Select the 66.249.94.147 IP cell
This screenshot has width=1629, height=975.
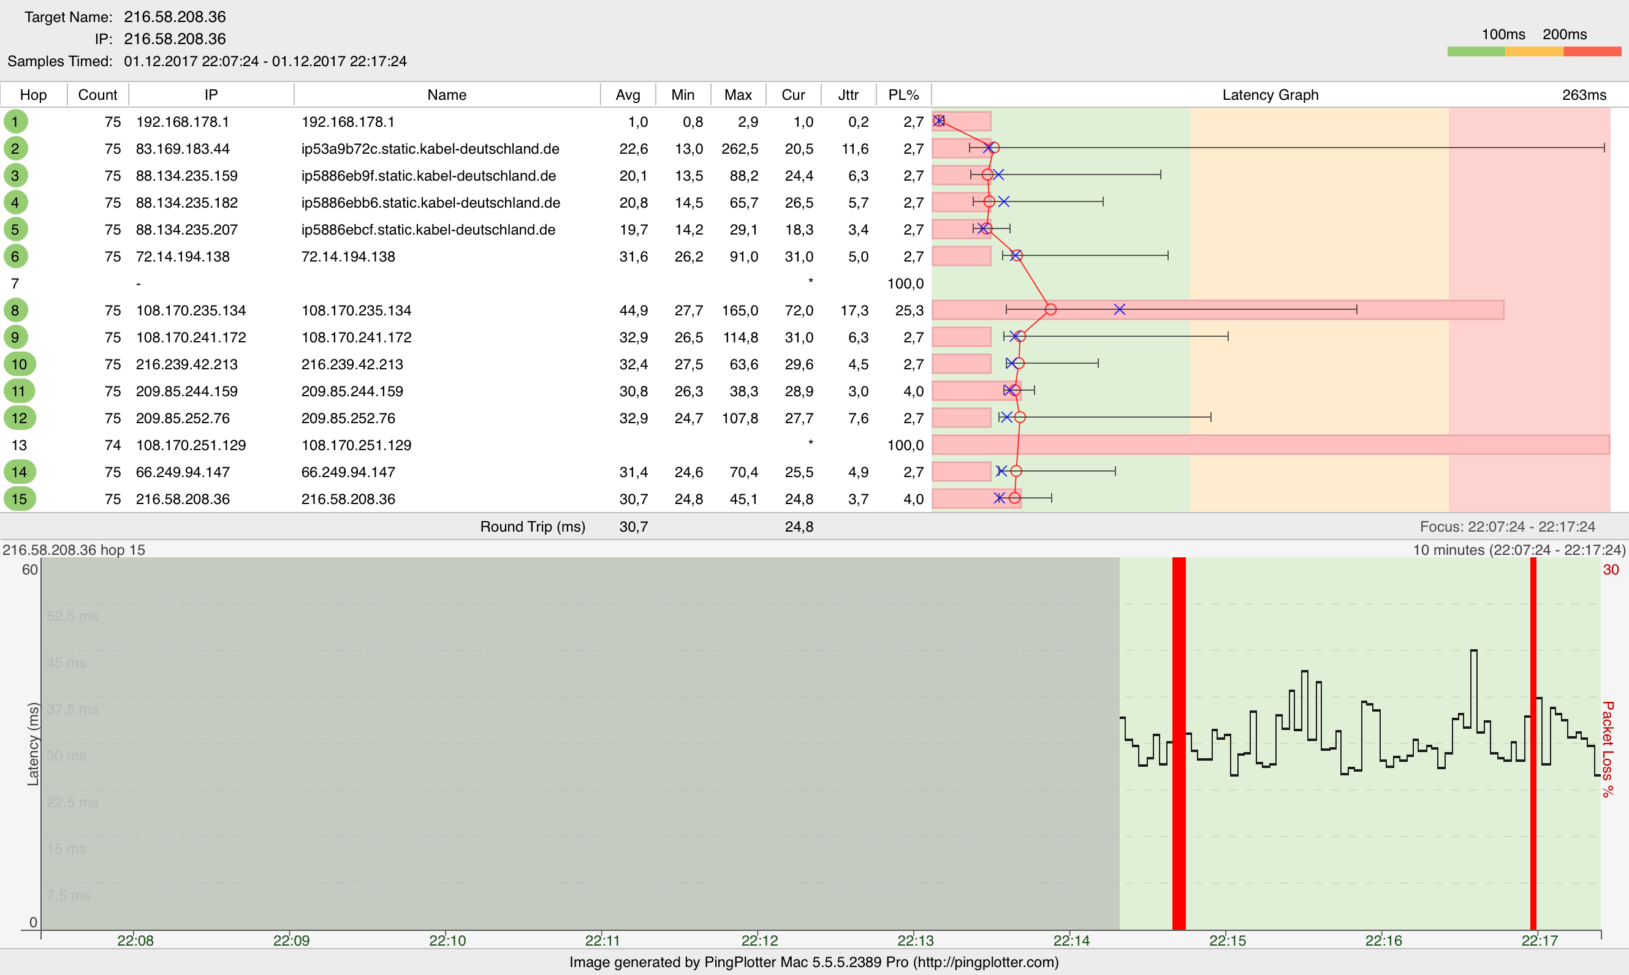coord(183,472)
